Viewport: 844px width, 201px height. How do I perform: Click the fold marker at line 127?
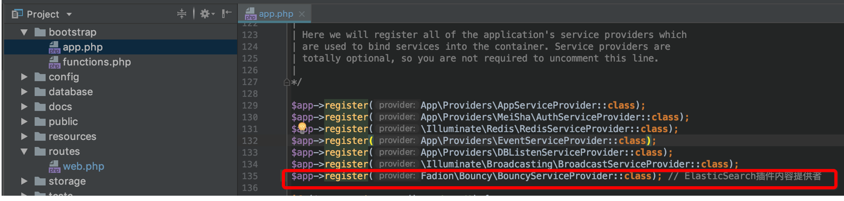click(287, 82)
